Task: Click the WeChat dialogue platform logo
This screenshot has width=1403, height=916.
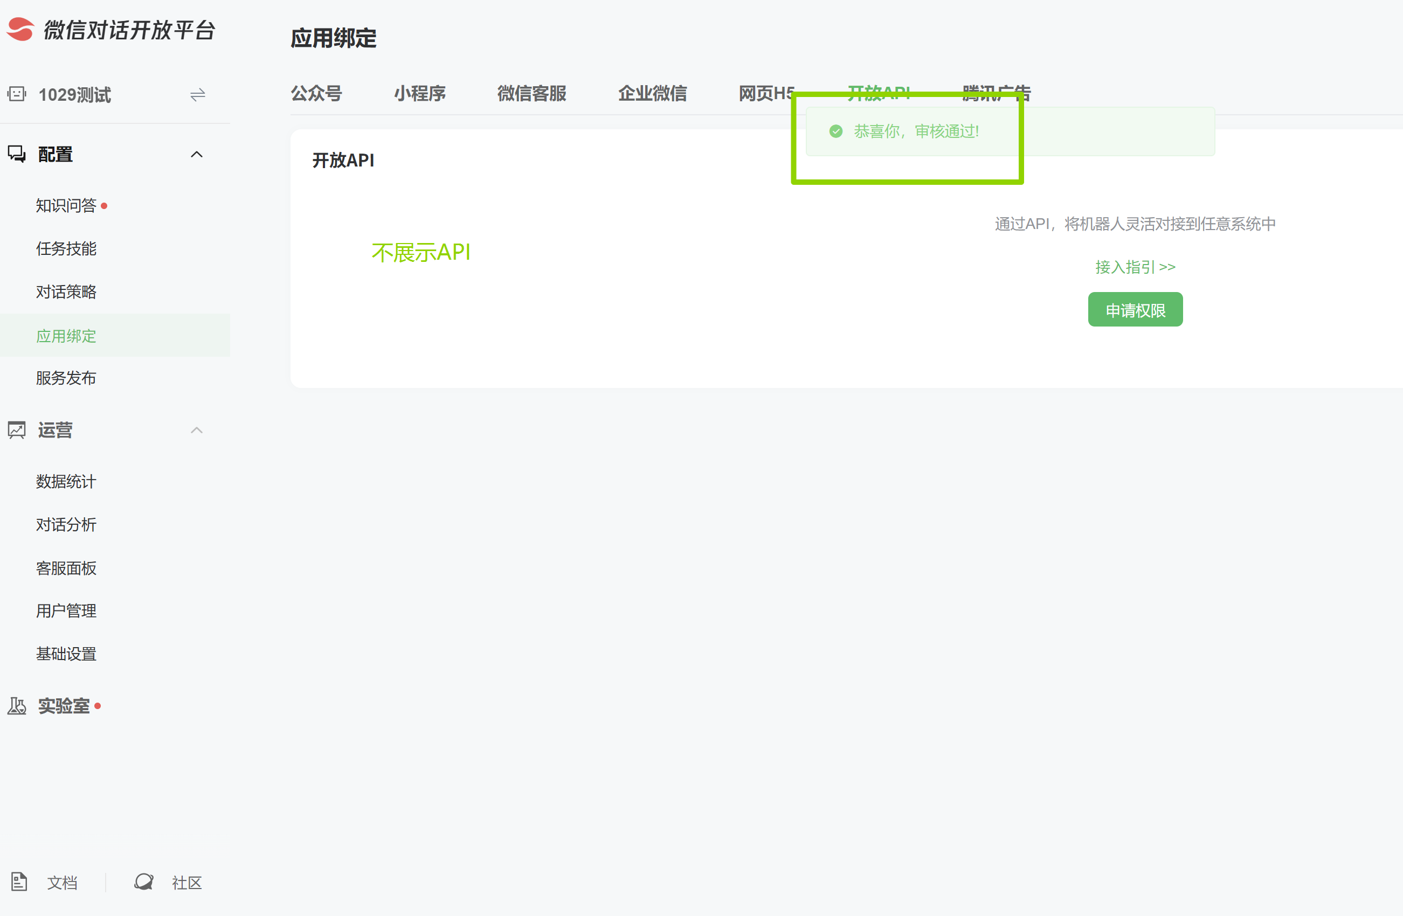Action: click(x=20, y=30)
